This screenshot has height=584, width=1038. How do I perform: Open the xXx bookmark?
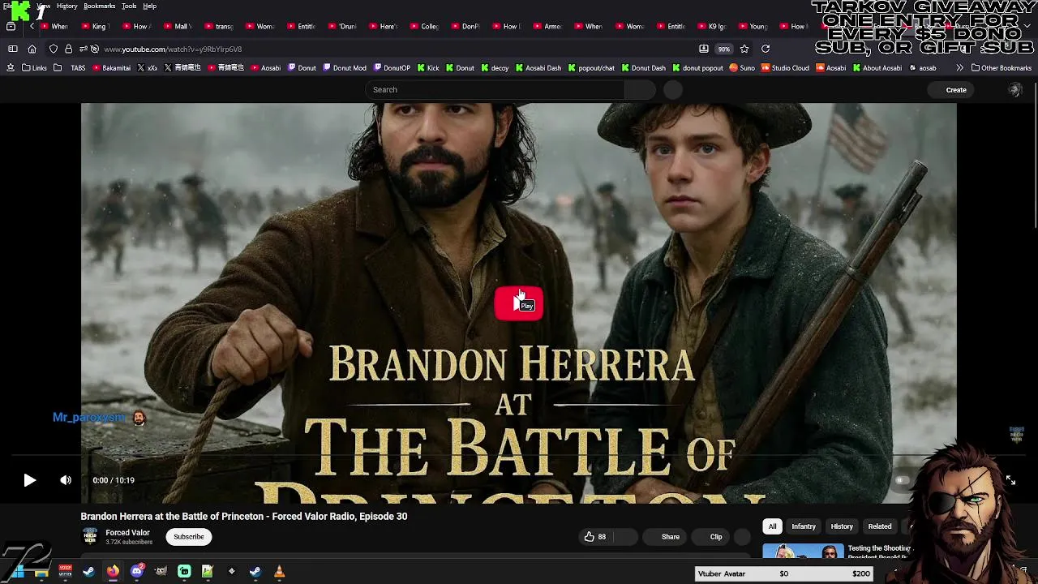[148, 68]
